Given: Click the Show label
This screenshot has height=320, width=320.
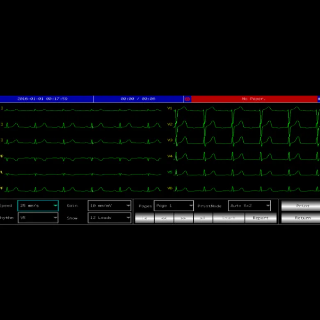Looking at the screenshot, I should click(72, 218).
